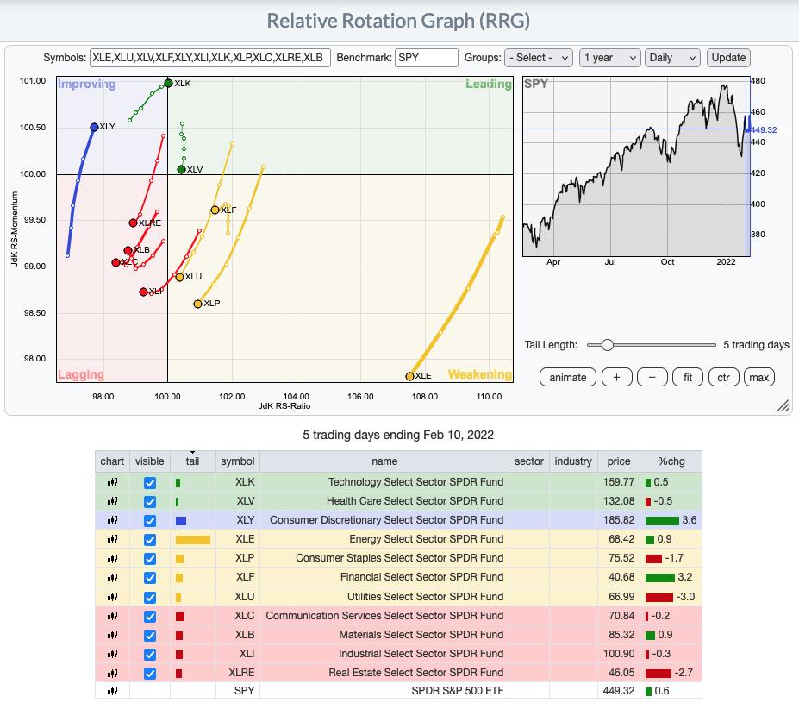Toggle visibility checkbox for XLU
Image resolution: width=799 pixels, height=703 pixels.
(150, 598)
